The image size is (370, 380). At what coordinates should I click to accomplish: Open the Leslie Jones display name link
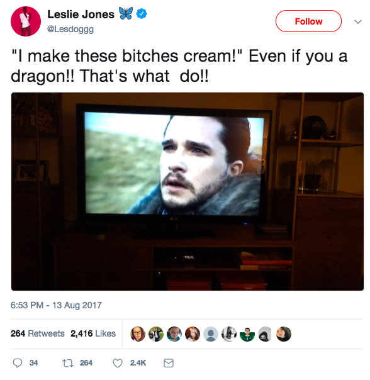[x=81, y=14]
